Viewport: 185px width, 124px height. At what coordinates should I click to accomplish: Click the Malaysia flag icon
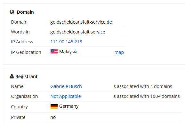(54, 52)
